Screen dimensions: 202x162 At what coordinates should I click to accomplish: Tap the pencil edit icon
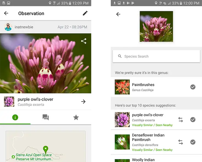85,13
